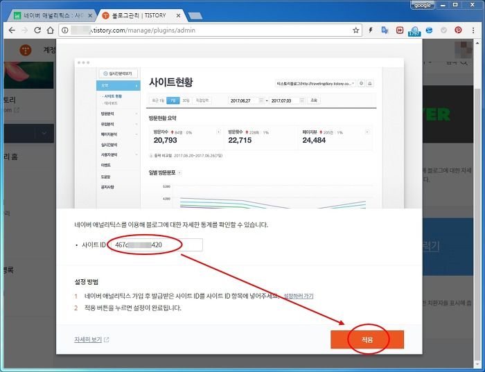485x372 pixels.
Task: Reload the page with the refresh icon
Action: click(37, 30)
